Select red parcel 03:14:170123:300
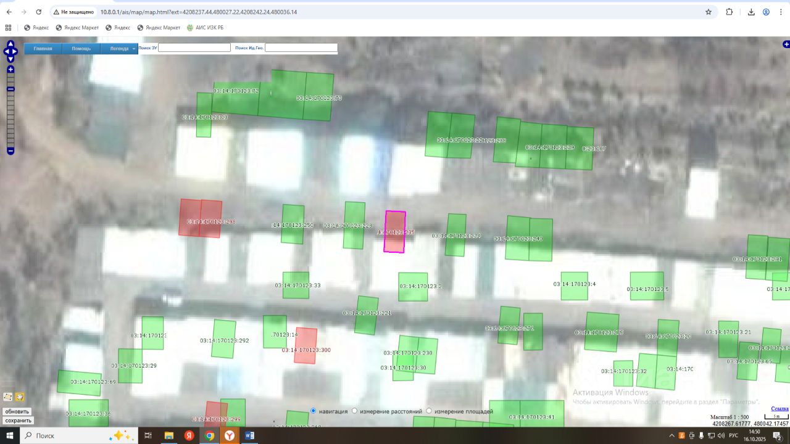This screenshot has height=444, width=790. (x=306, y=346)
